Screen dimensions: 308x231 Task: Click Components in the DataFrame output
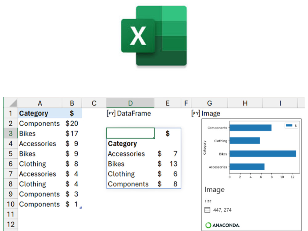point(130,184)
